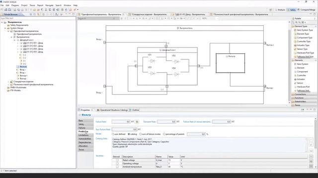Click the calculator icon beside Failure Rate

click(x=137, y=122)
